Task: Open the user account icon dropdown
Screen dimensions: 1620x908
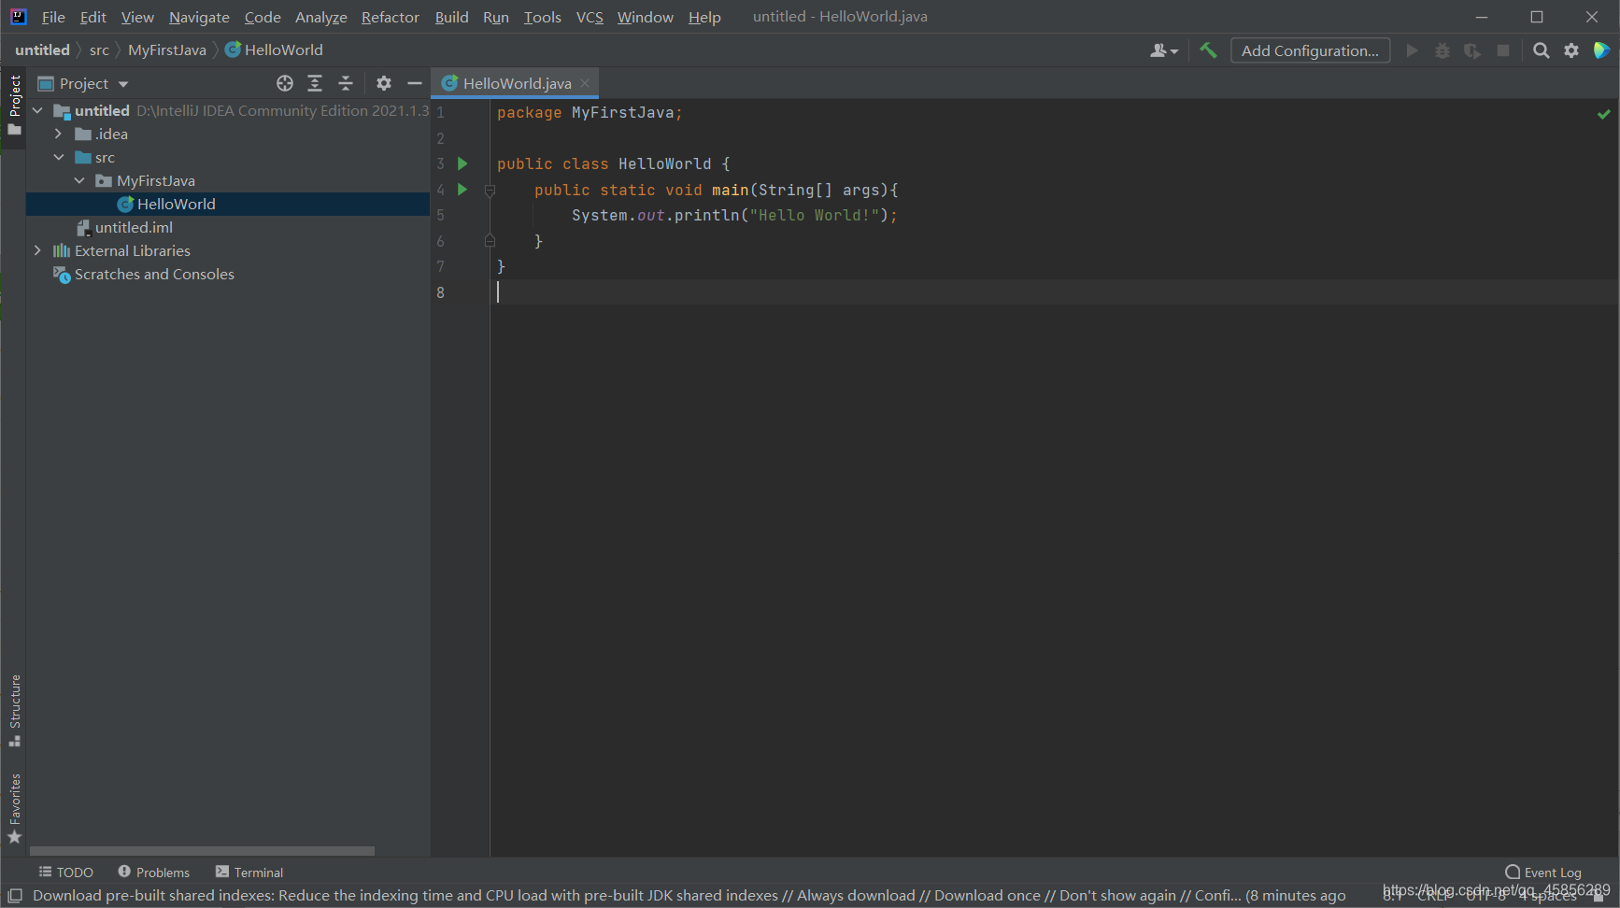Action: tap(1164, 50)
